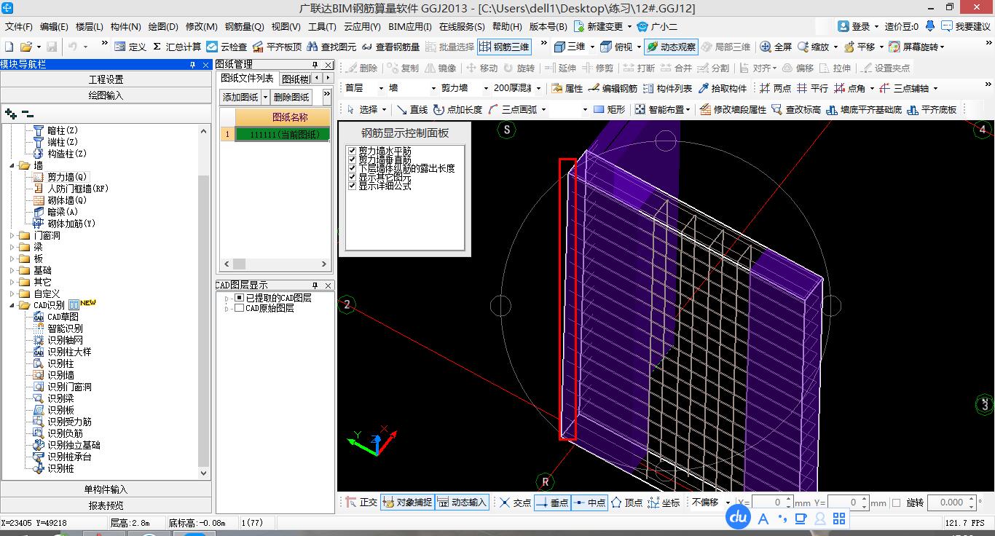Viewport: 995px width, 536px height.
Task: Expand the 基础 tree node
Action: 13,270
